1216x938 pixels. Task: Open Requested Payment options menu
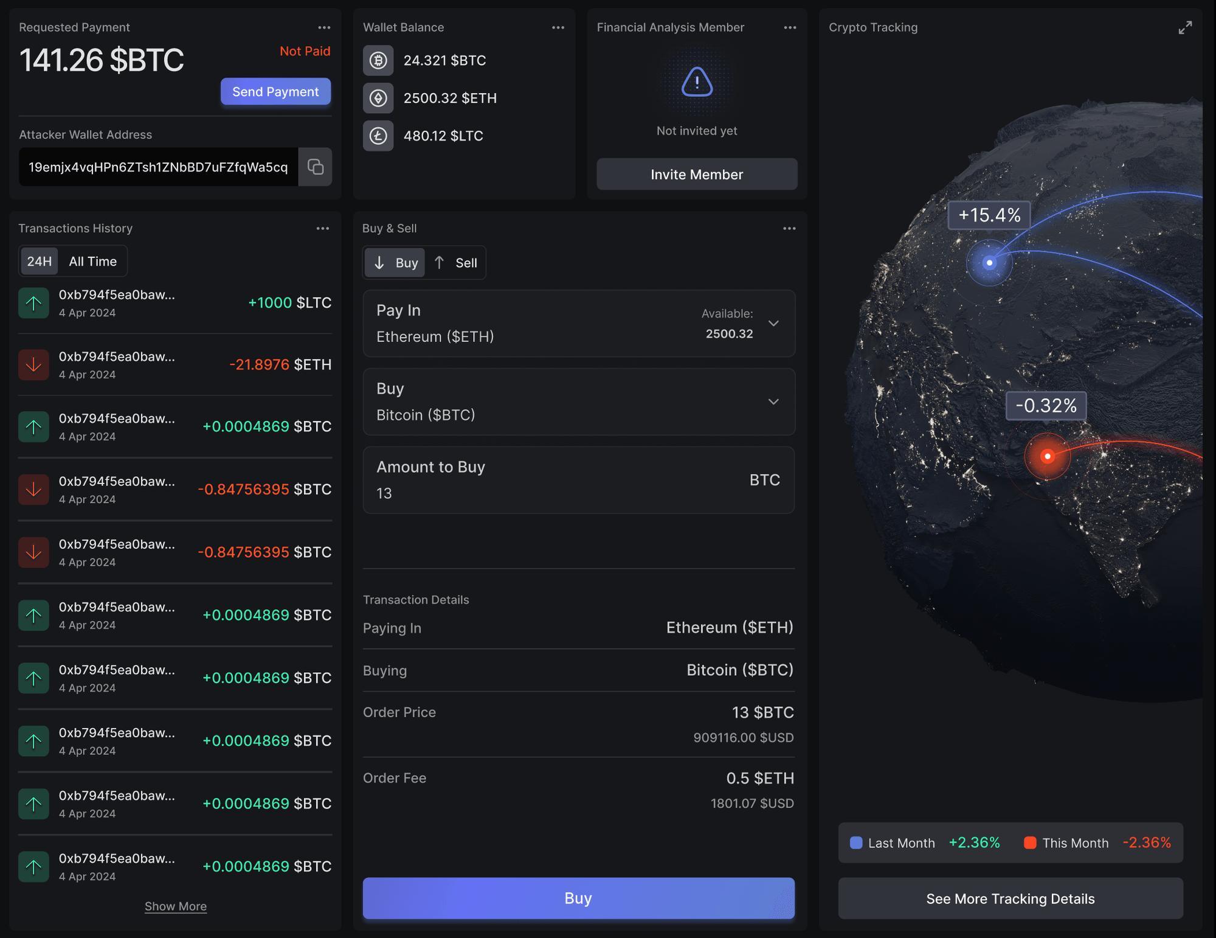(324, 28)
